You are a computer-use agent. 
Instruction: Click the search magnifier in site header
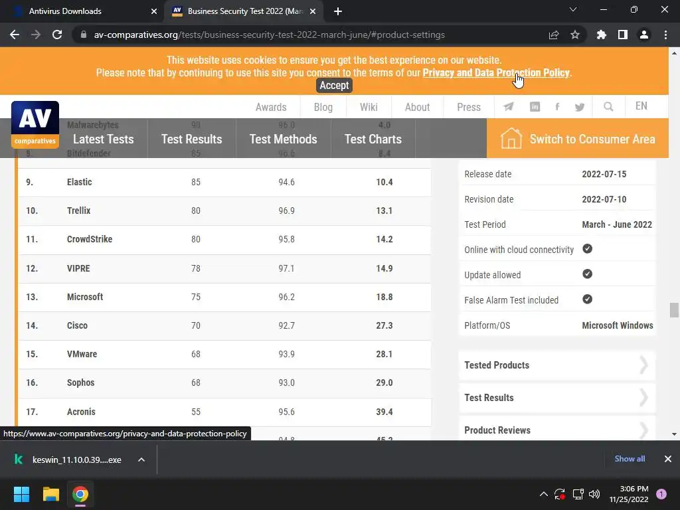point(608,107)
